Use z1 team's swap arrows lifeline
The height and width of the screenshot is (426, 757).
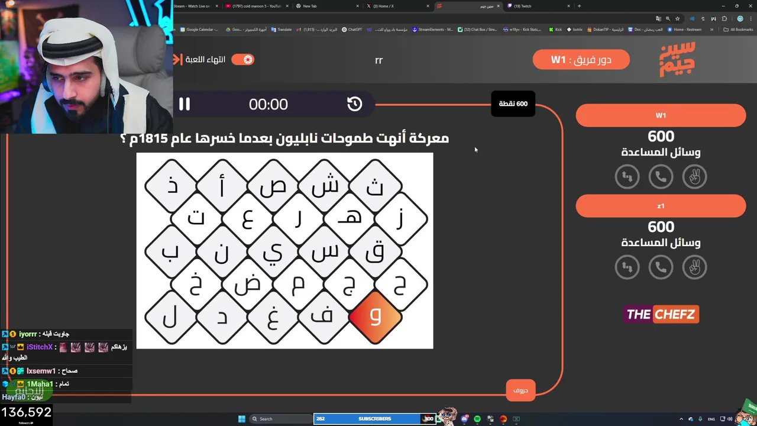[627, 267]
